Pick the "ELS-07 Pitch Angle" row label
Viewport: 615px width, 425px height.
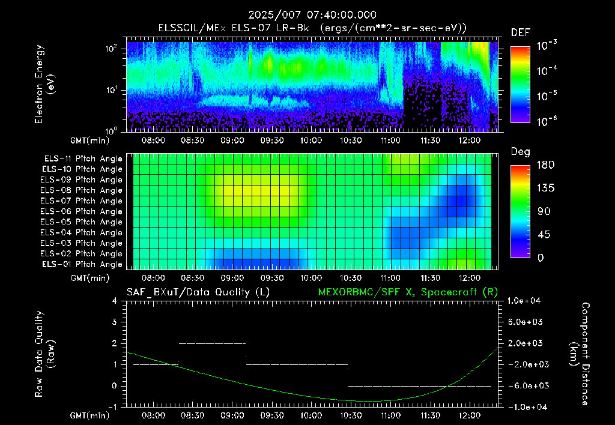click(82, 201)
